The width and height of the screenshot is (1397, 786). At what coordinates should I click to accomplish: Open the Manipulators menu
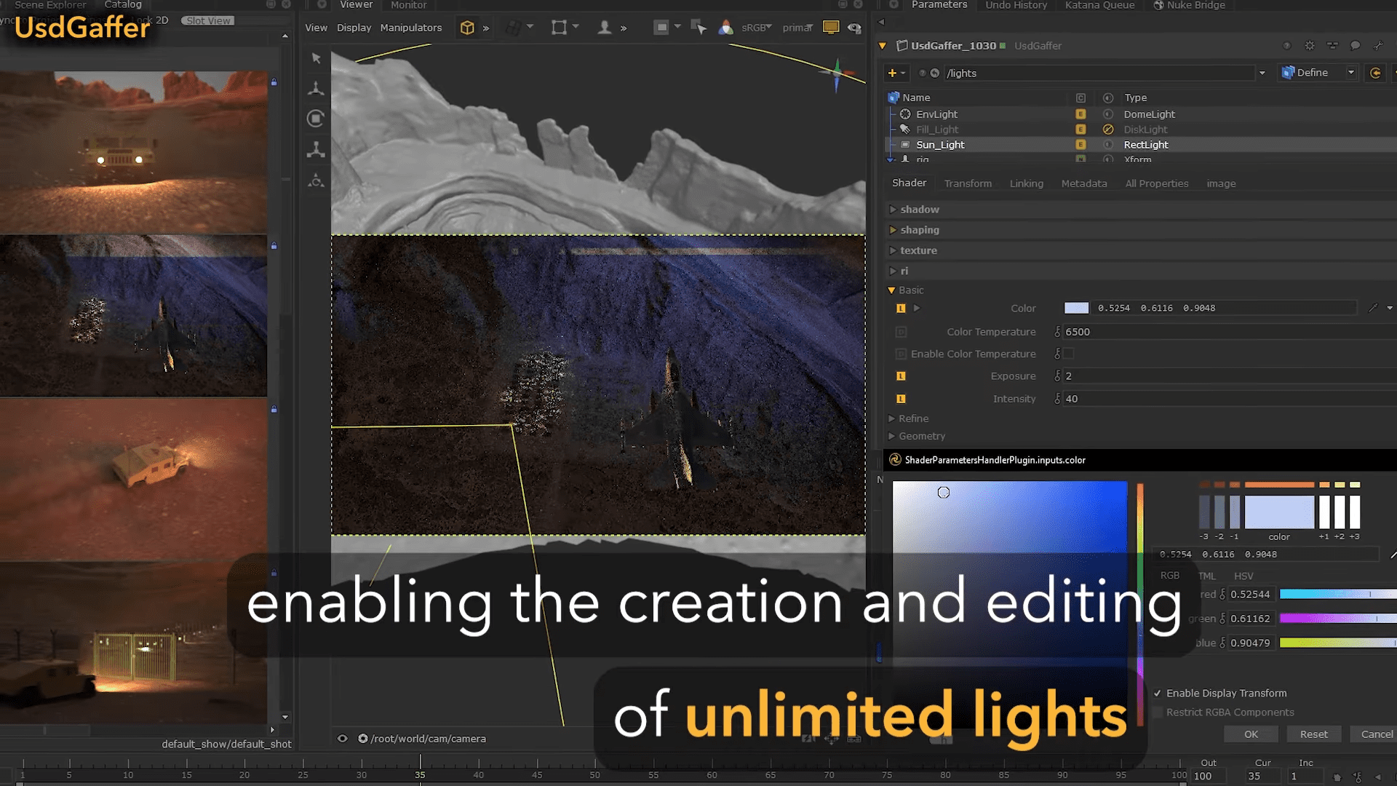point(410,28)
